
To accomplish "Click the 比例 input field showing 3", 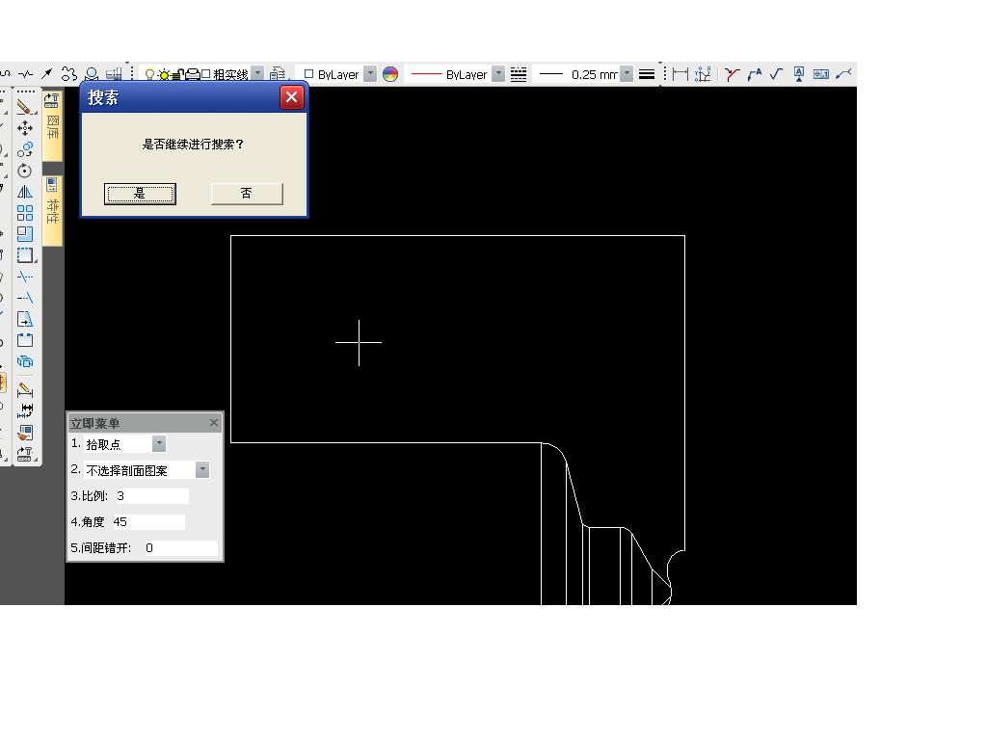I will click(151, 496).
